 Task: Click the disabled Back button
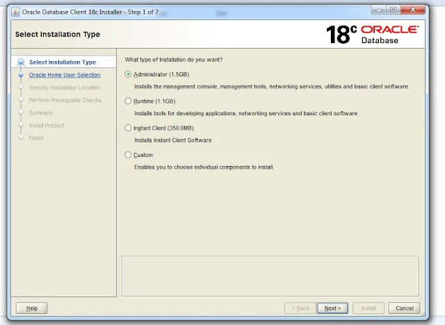(x=300, y=308)
